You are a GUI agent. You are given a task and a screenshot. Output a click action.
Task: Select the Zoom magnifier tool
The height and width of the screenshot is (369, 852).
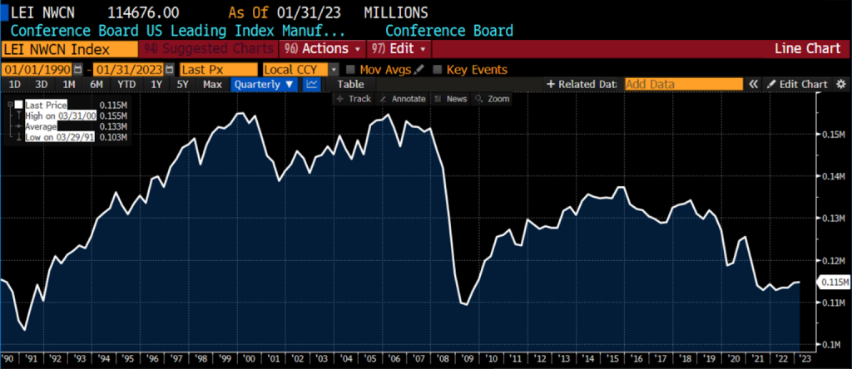tap(492, 99)
